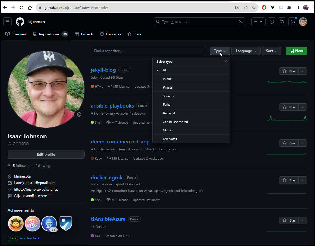Star the jekyll-blog repository

(289, 71)
